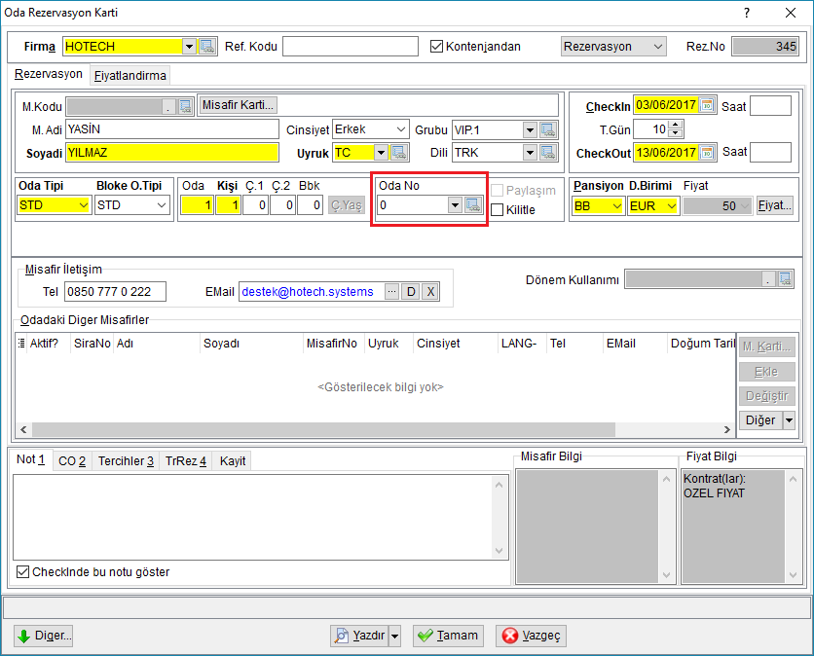This screenshot has height=656, width=814.
Task: Click the Soyadi field containing YILMAZ
Action: click(172, 153)
